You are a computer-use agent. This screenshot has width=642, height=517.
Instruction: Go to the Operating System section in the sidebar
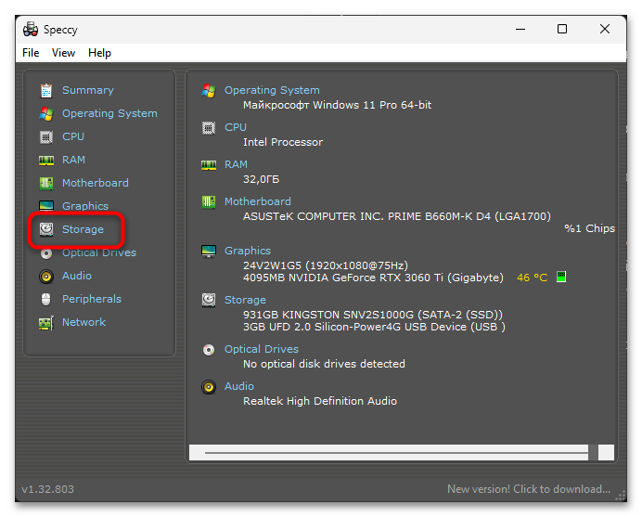click(109, 113)
